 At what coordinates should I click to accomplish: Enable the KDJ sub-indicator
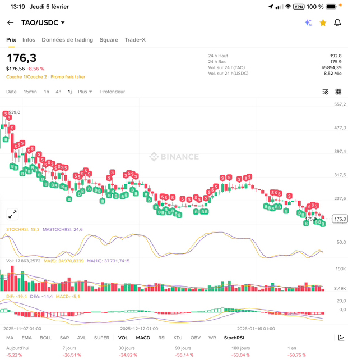click(178, 338)
